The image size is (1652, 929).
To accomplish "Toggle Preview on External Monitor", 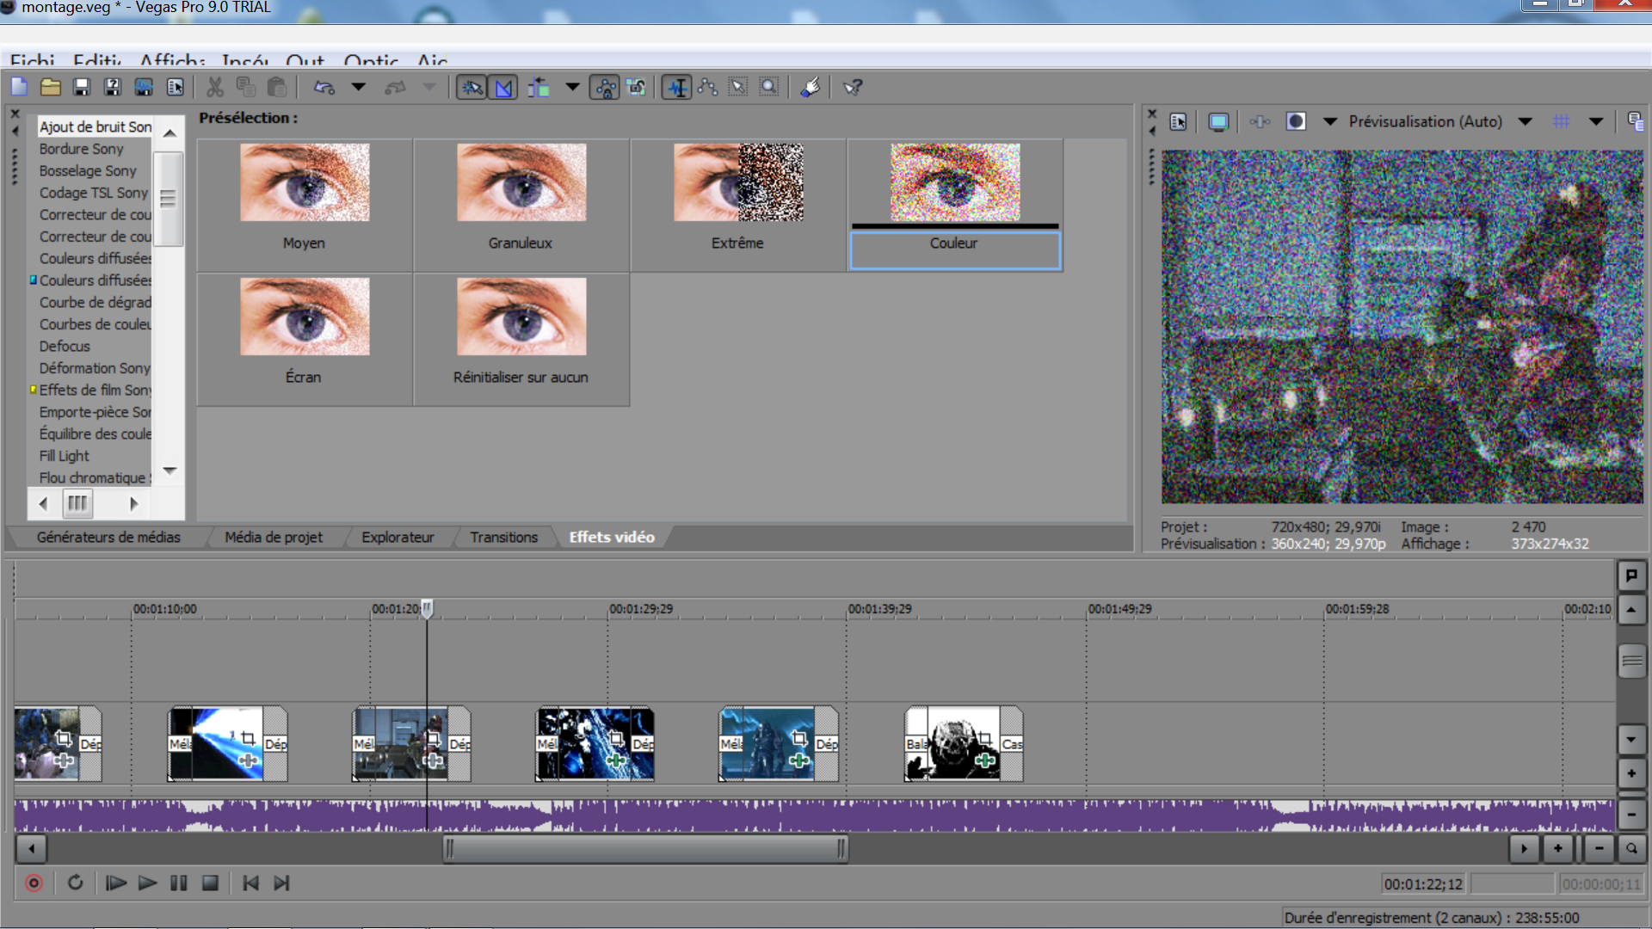I will (1218, 122).
